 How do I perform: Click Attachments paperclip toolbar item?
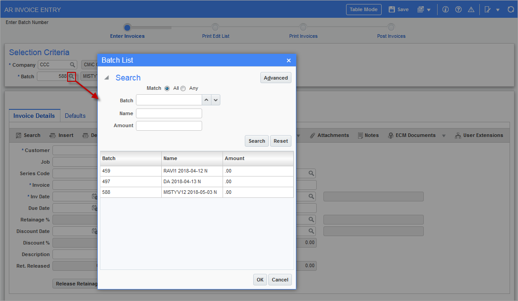pyautogui.click(x=329, y=135)
